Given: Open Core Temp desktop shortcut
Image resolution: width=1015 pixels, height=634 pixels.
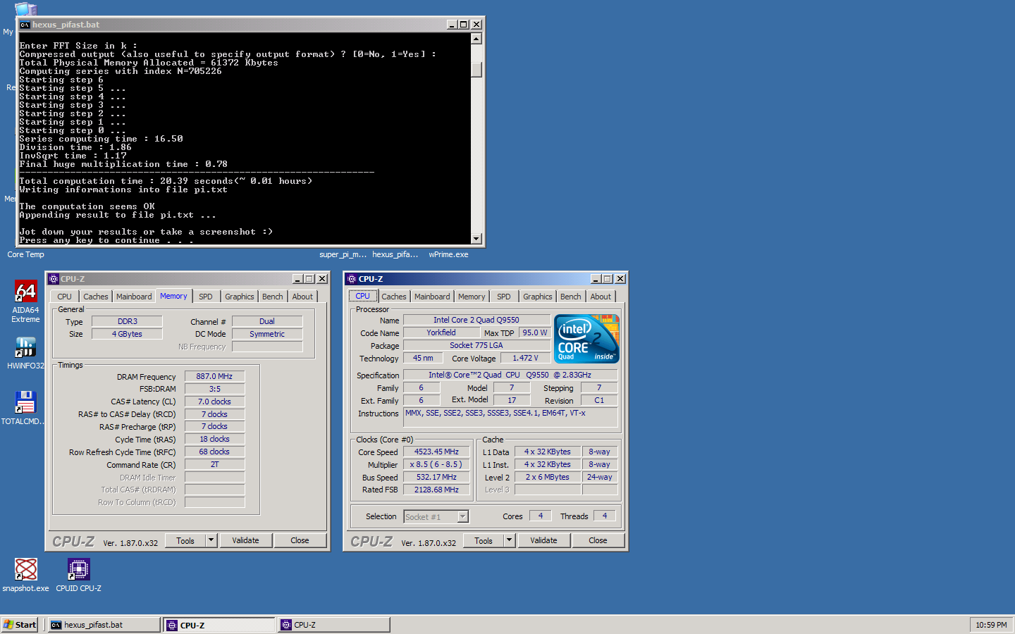Looking at the screenshot, I should coord(25,254).
